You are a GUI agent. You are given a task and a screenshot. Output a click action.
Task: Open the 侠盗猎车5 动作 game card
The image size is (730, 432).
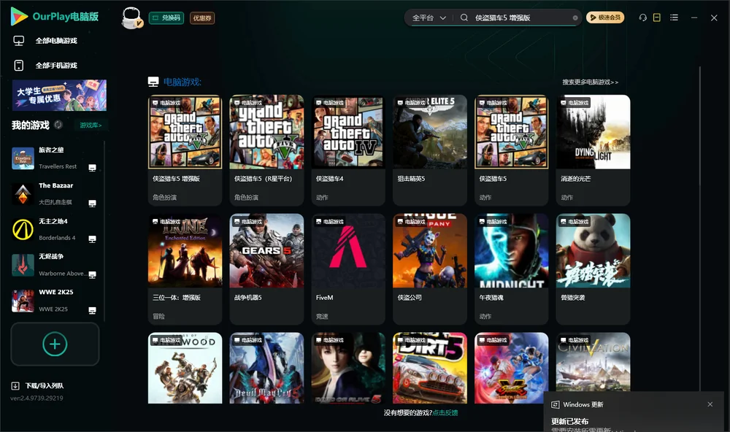click(x=512, y=150)
